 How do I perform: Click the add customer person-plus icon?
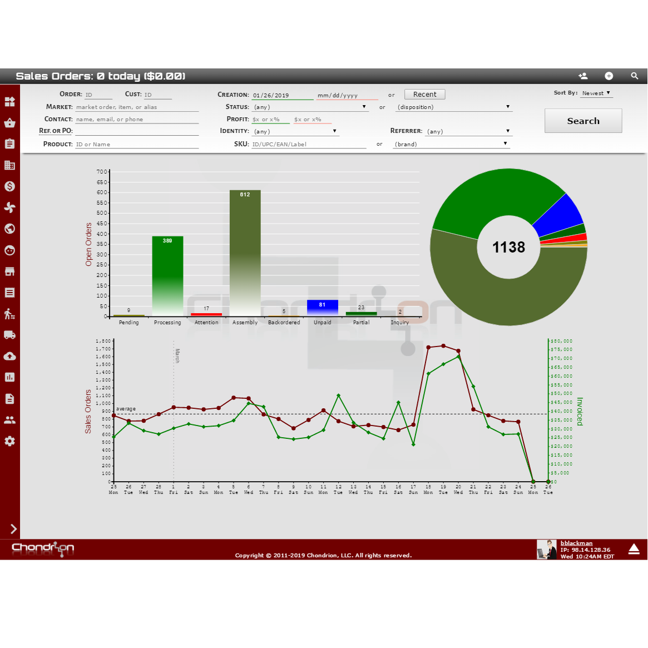coord(583,76)
